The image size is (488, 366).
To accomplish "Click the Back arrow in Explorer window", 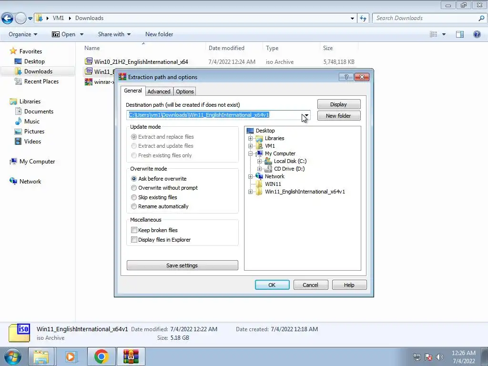I will [8, 19].
